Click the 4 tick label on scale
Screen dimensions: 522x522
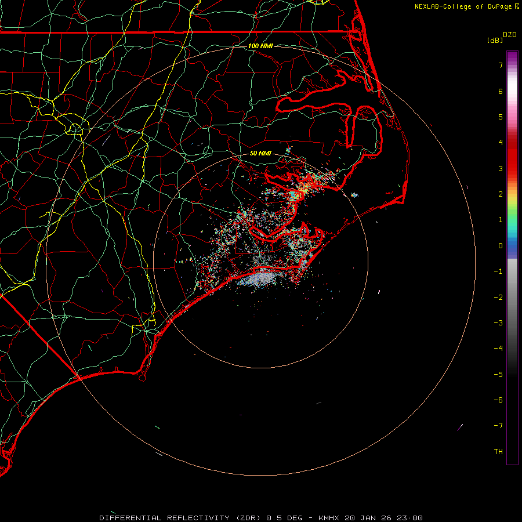pyautogui.click(x=500, y=143)
